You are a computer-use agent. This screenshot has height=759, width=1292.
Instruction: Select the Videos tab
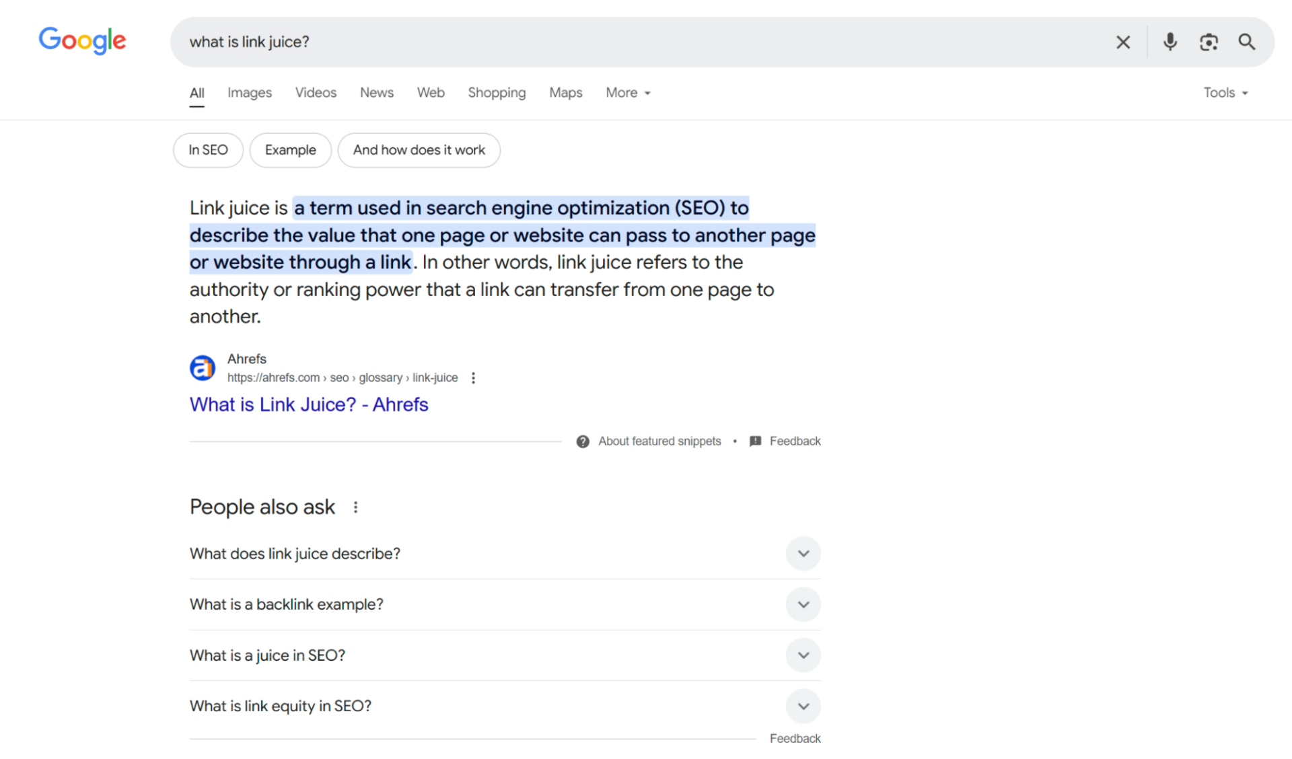click(x=316, y=92)
